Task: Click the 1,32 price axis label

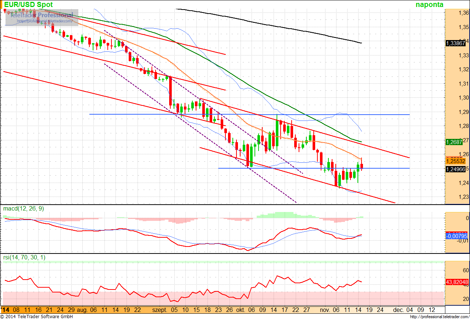Action: click(x=464, y=69)
